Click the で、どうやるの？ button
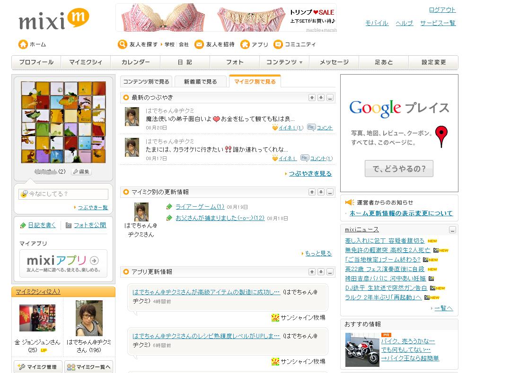The image size is (528, 373). (399, 169)
